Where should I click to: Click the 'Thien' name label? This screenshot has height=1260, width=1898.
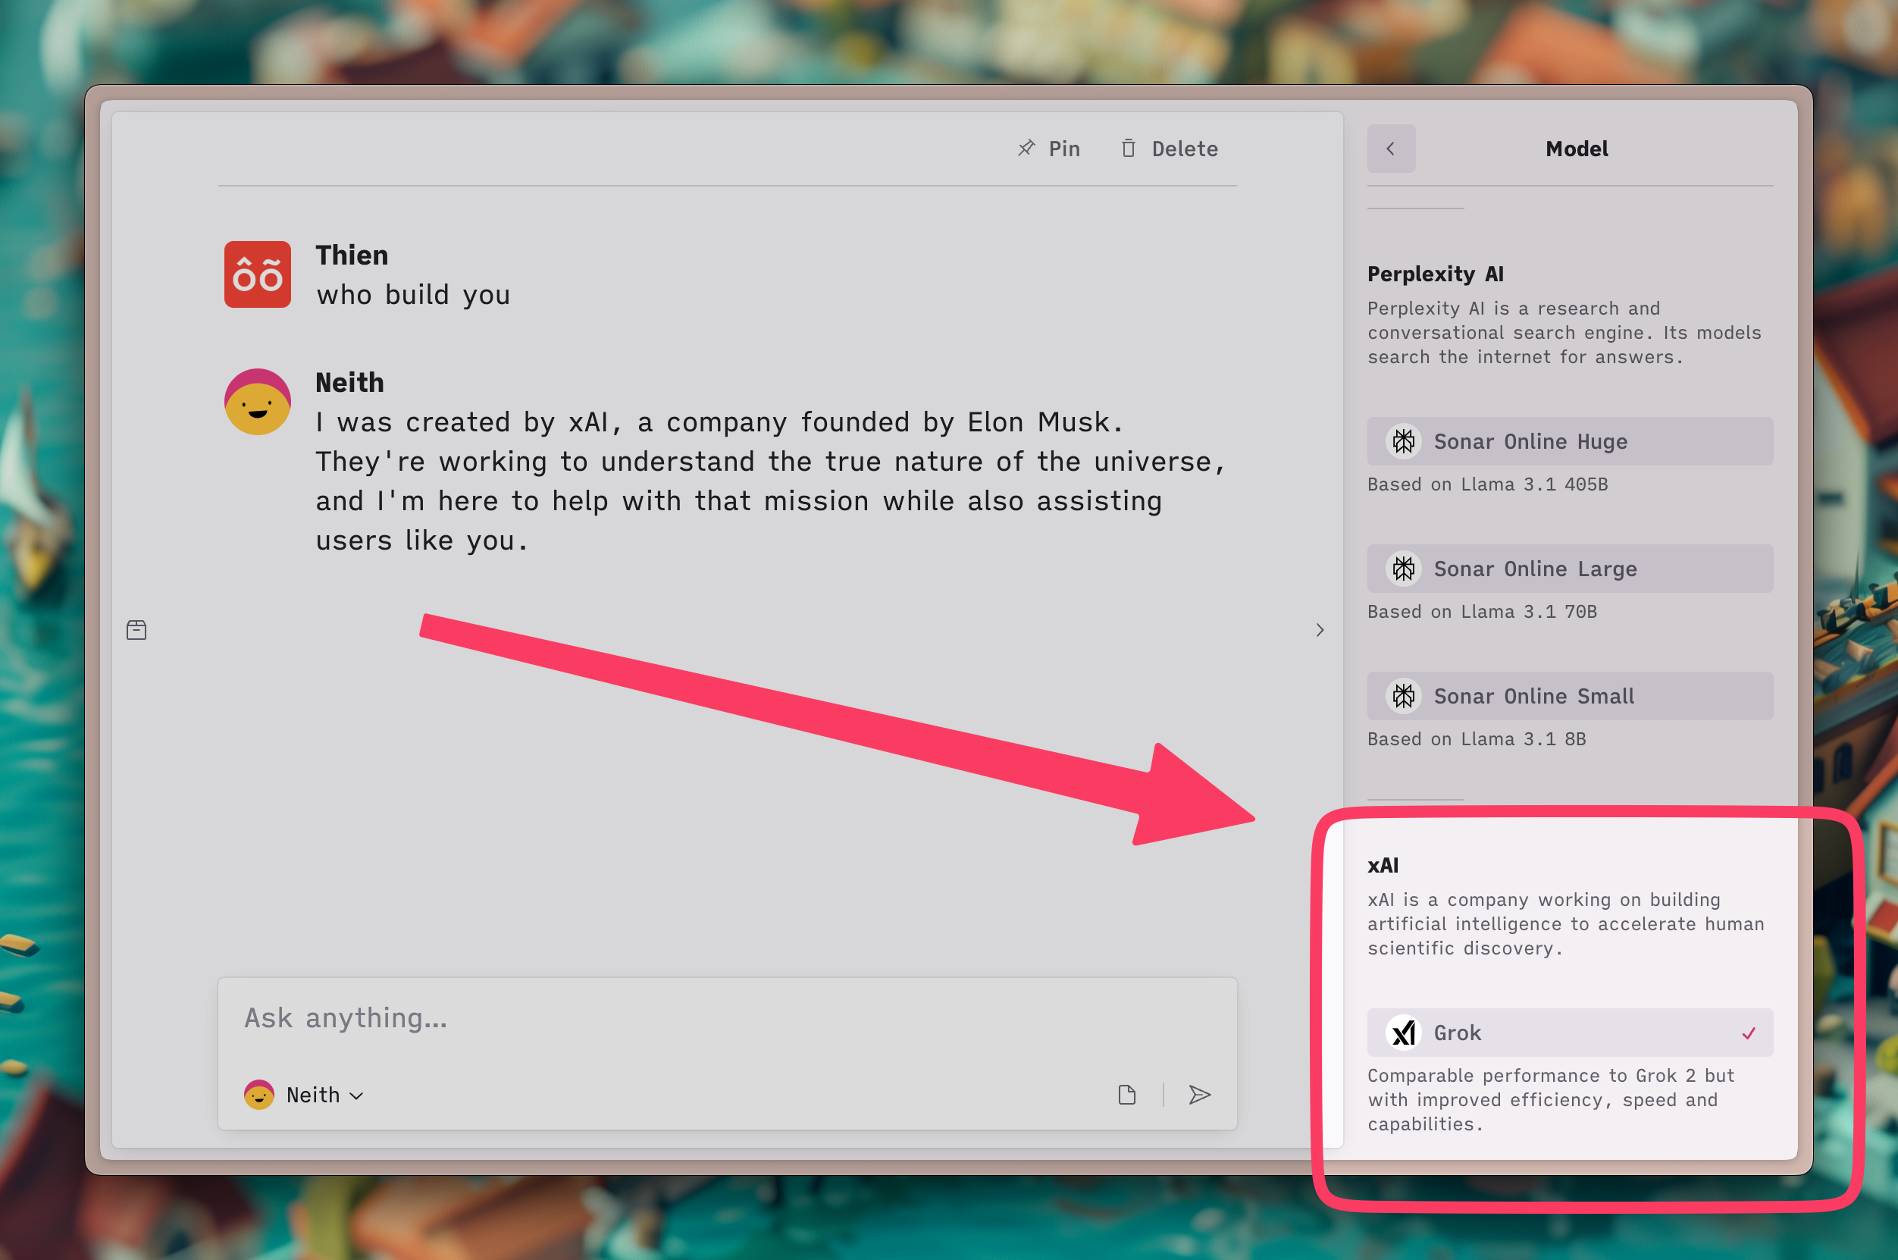tap(352, 255)
